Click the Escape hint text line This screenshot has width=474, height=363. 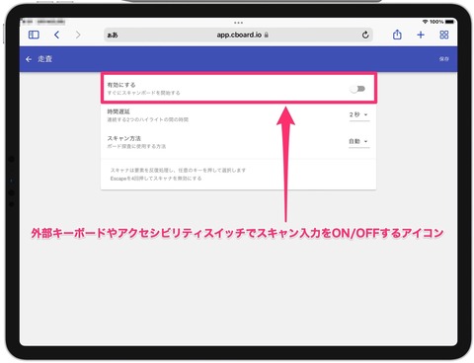point(156,179)
